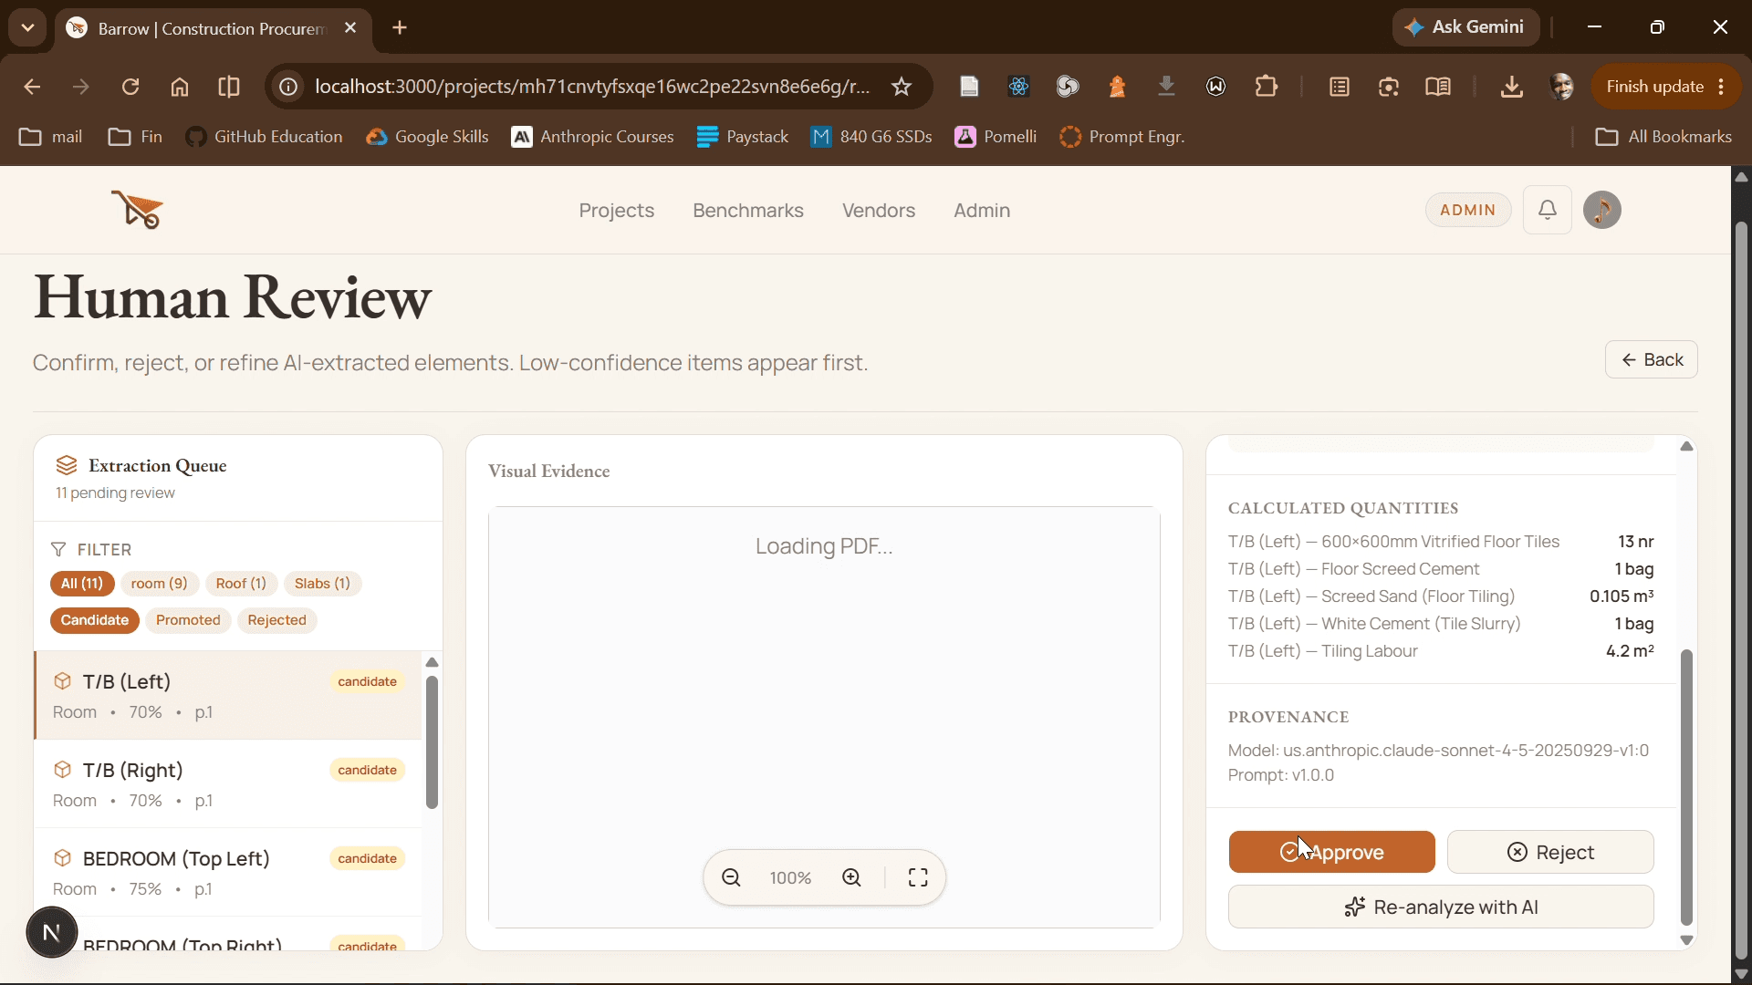Open browser downloads icon

pos(1511,87)
